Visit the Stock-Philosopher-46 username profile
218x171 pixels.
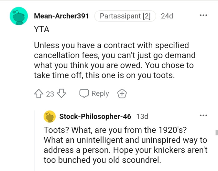(95, 117)
